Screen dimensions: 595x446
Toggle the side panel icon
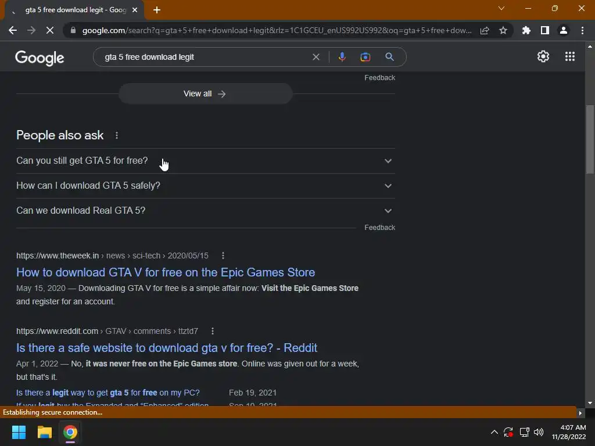545,30
